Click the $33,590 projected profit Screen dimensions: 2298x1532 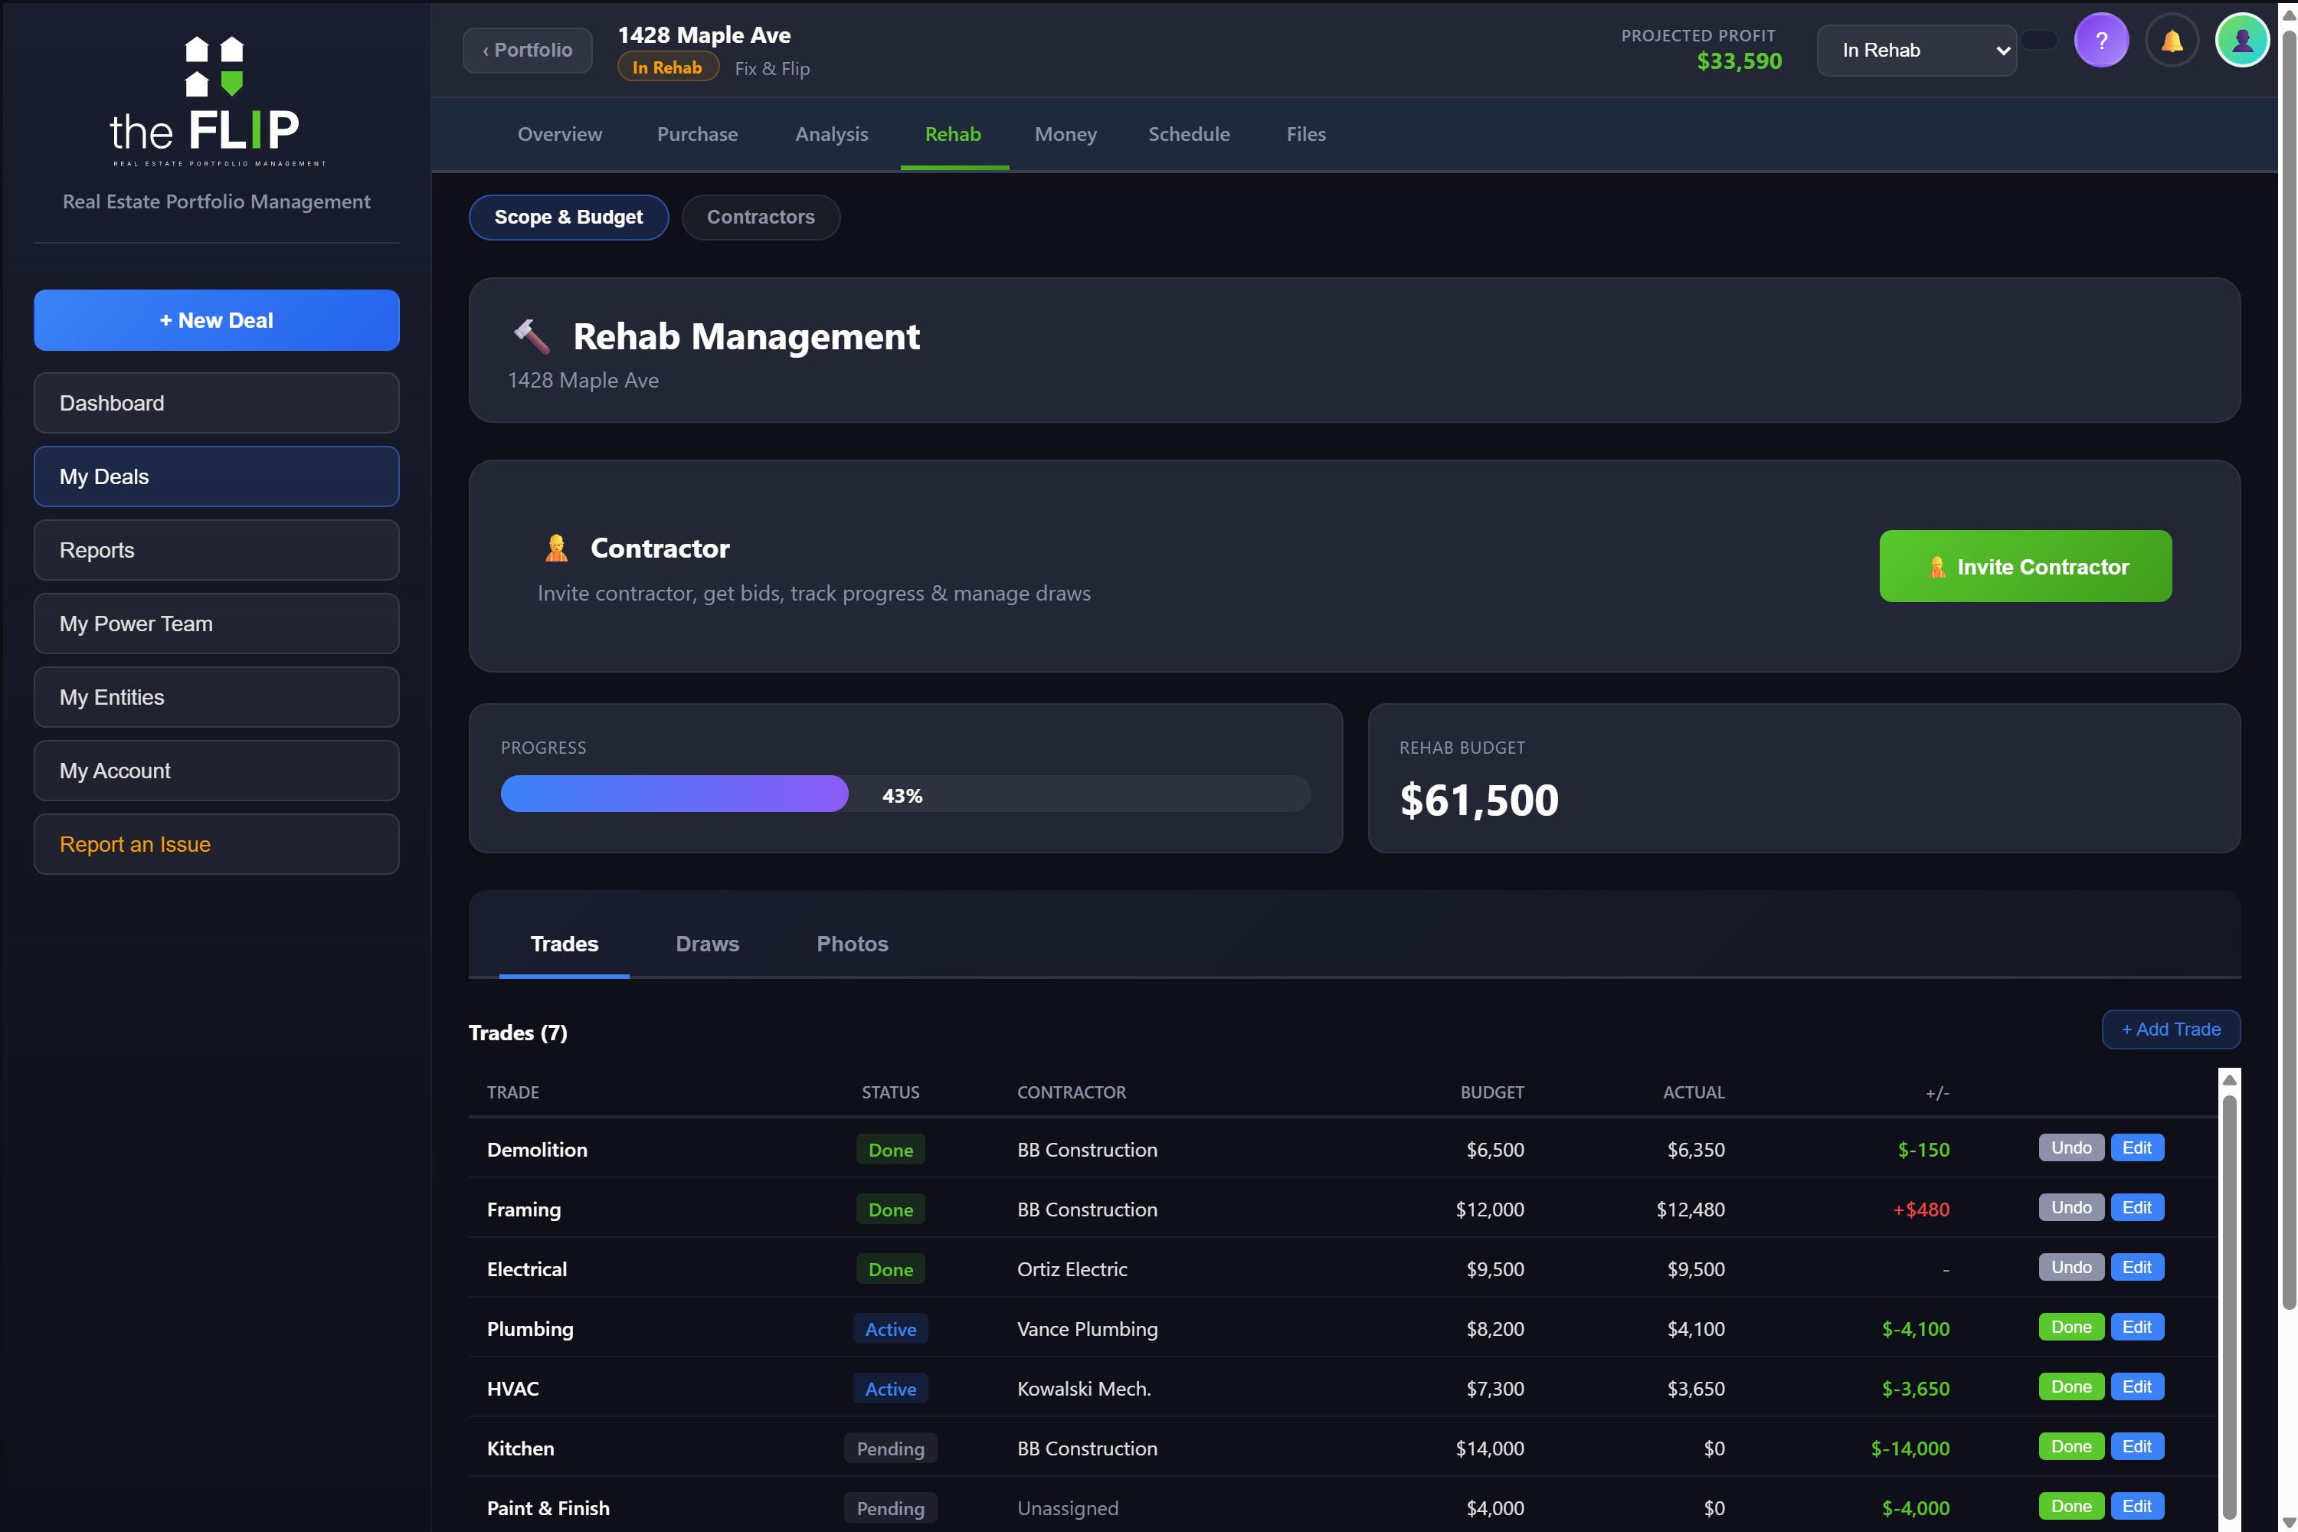click(1739, 61)
